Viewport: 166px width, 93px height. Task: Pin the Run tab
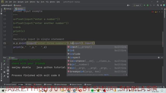(4, 76)
